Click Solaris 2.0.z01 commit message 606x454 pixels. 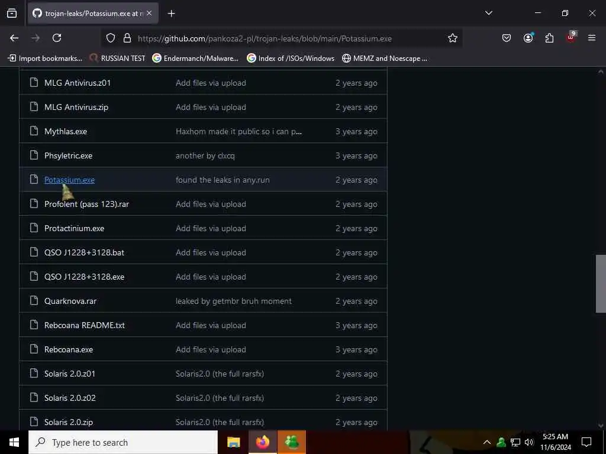pyautogui.click(x=220, y=374)
